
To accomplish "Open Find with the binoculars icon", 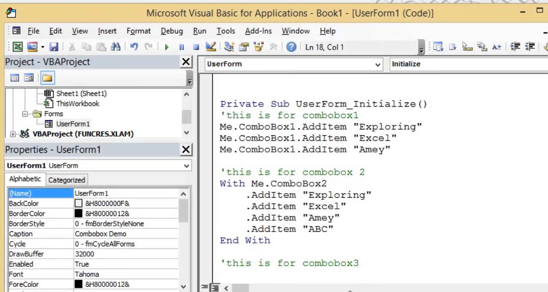I will point(116,47).
